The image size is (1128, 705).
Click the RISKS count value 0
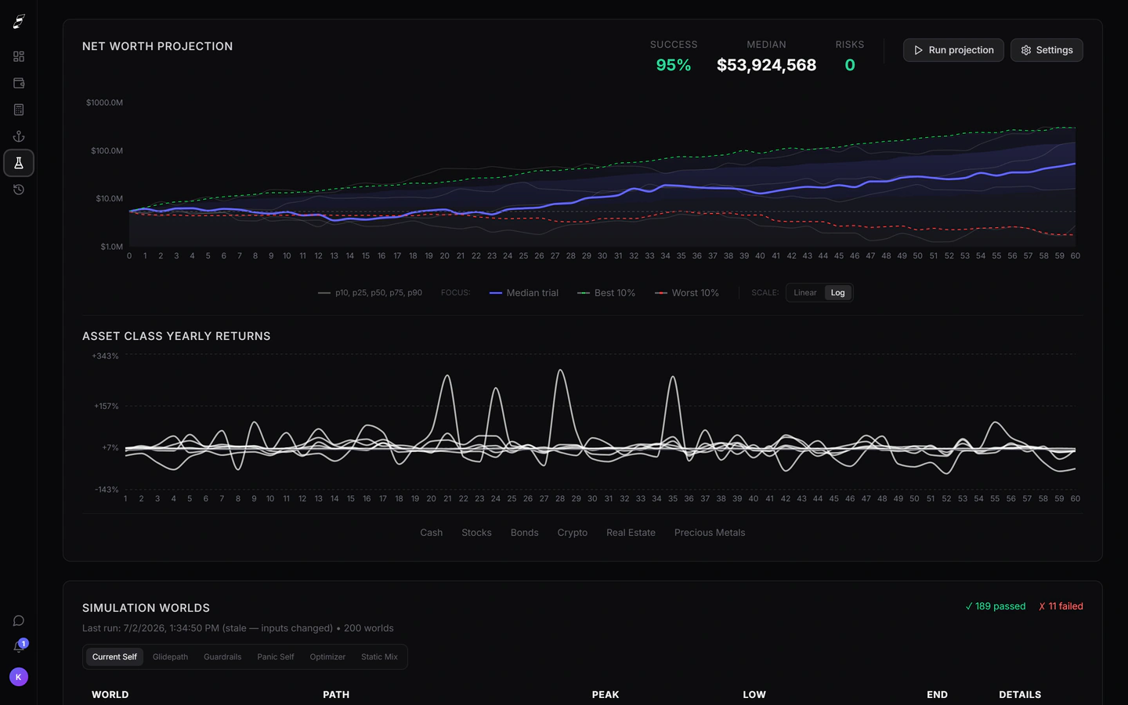pyautogui.click(x=850, y=65)
